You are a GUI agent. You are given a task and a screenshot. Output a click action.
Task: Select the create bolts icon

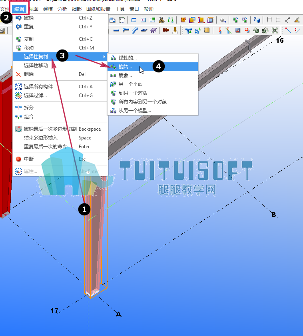(166, 30)
